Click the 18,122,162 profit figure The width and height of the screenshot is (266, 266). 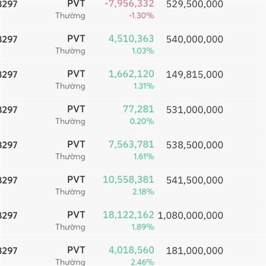pyautogui.click(x=129, y=215)
